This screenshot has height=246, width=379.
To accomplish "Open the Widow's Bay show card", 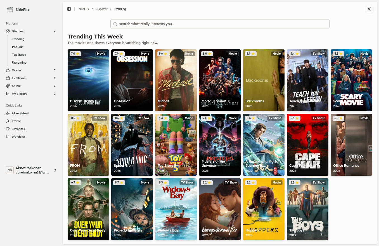I will point(176,209).
